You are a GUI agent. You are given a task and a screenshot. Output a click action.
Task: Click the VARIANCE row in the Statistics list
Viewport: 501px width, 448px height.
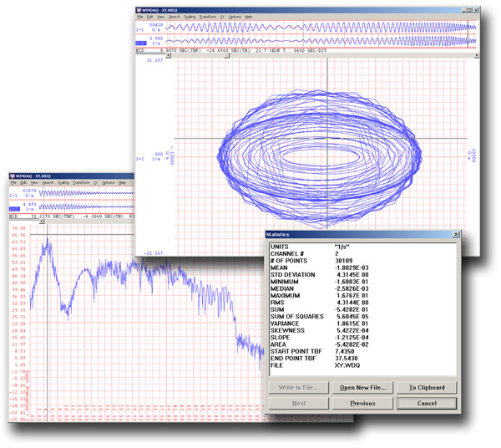click(320, 323)
